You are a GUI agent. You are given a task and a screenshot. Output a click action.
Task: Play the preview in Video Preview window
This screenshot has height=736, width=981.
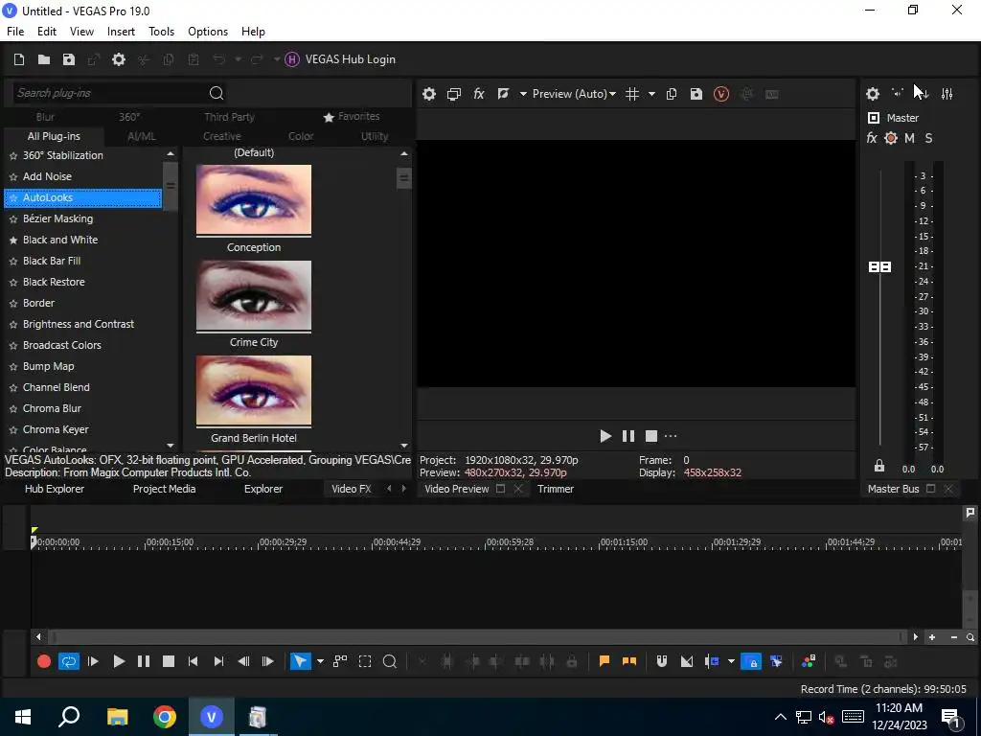coord(605,436)
